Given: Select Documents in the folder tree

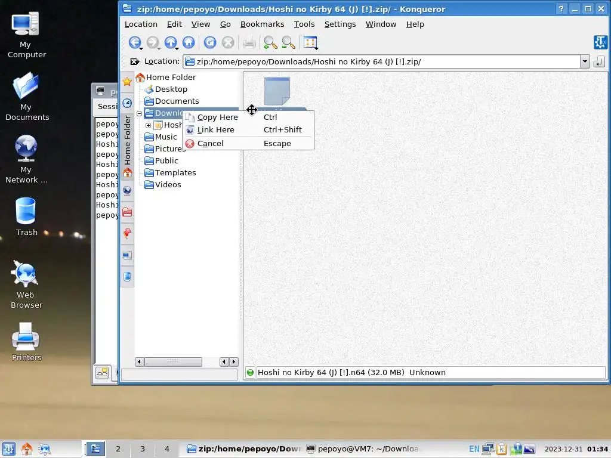Looking at the screenshot, I should click(x=177, y=101).
